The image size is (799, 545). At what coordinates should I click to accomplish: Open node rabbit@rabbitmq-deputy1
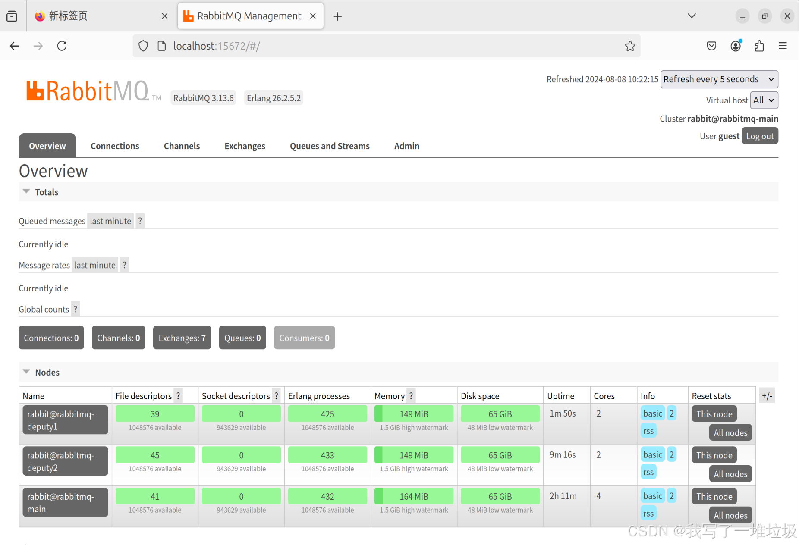coord(65,420)
